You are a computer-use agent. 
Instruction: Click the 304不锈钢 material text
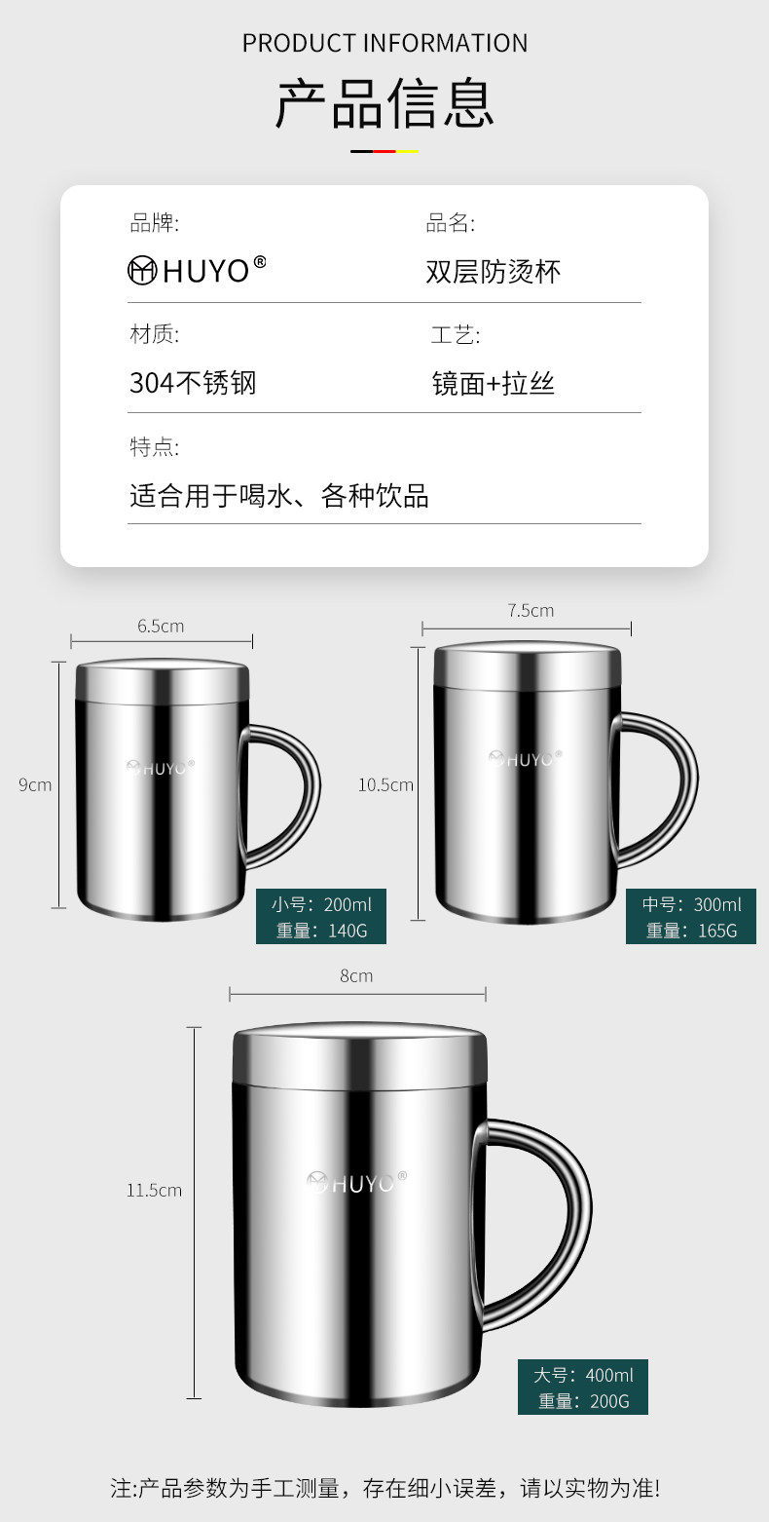[x=193, y=382]
